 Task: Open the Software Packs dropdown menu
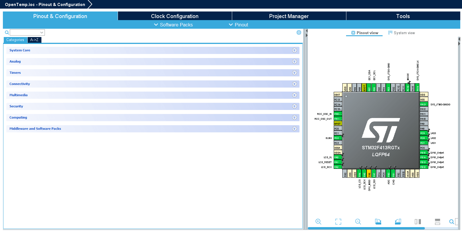[173, 25]
